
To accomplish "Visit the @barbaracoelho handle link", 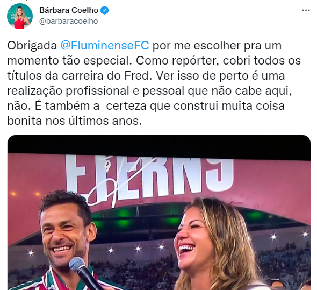I will pyautogui.click(x=68, y=21).
